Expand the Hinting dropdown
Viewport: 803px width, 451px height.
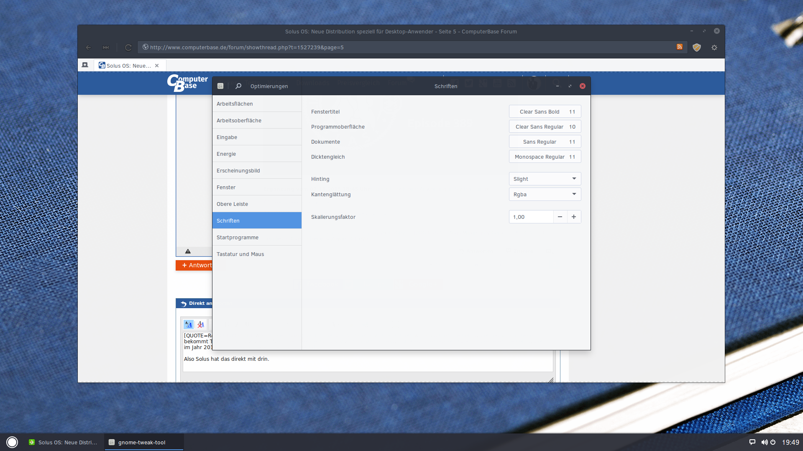pos(545,179)
